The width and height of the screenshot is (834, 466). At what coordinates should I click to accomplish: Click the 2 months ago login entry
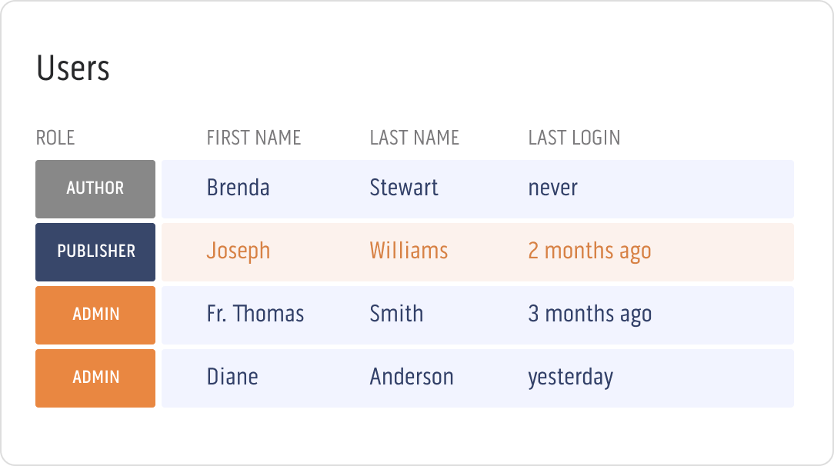[x=589, y=251]
